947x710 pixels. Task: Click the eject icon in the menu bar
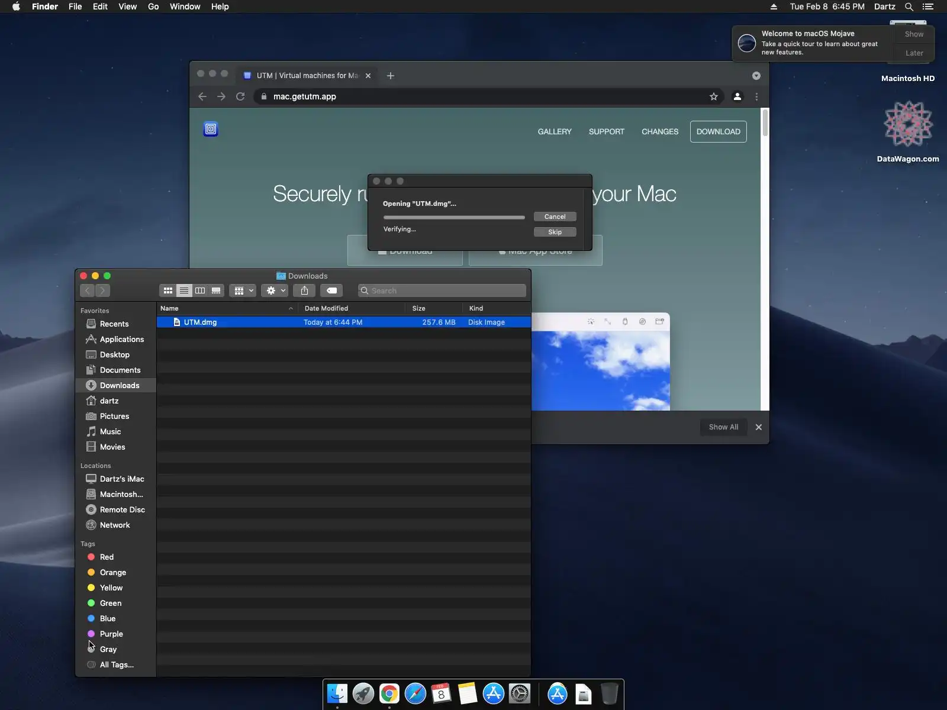[774, 7]
